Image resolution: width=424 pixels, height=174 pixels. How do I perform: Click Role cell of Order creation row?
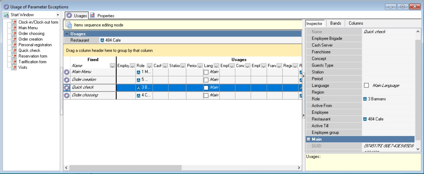pos(144,80)
